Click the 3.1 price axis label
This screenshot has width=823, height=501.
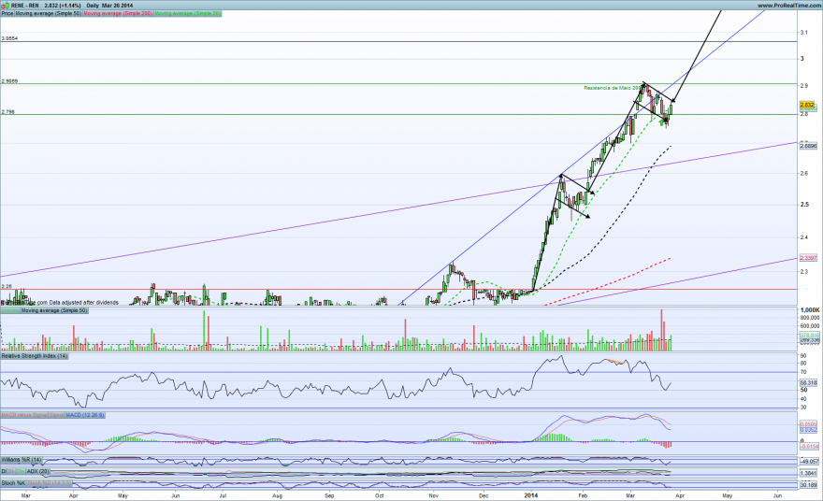coord(803,33)
